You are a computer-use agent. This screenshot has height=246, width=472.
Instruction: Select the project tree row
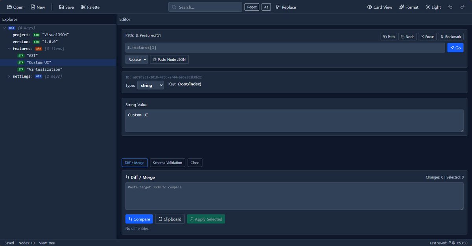pyautogui.click(x=58, y=35)
